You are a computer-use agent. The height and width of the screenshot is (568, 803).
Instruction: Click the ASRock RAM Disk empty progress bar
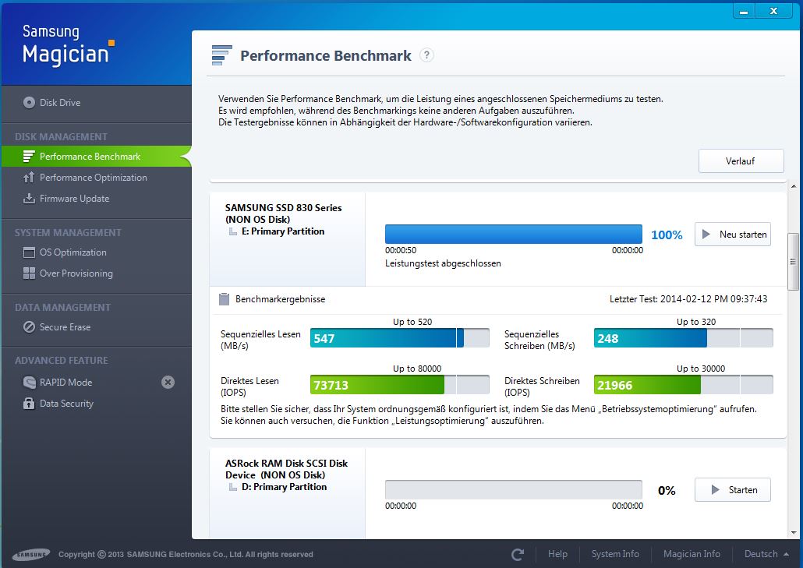click(514, 490)
